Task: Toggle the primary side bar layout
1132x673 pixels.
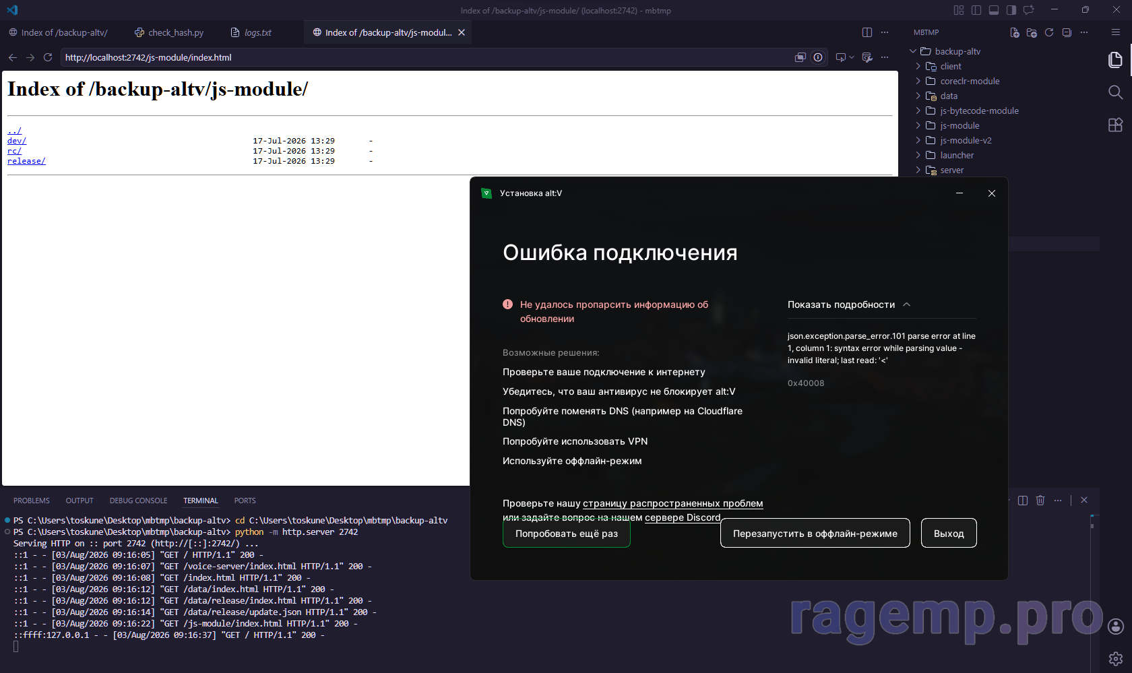Action: point(976,10)
